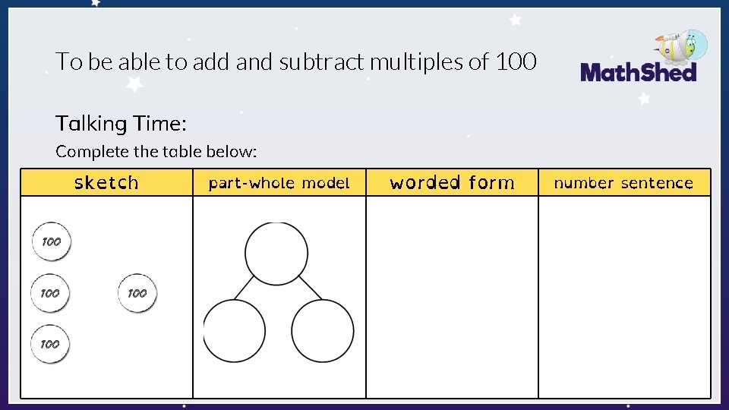Click the rocket alien mascot icon

682,46
